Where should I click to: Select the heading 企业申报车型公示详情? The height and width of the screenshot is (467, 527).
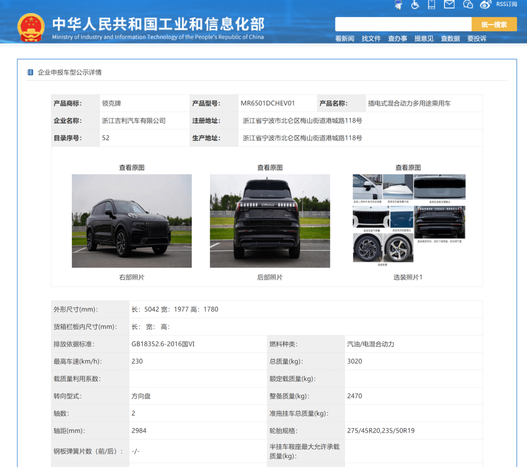(70, 72)
